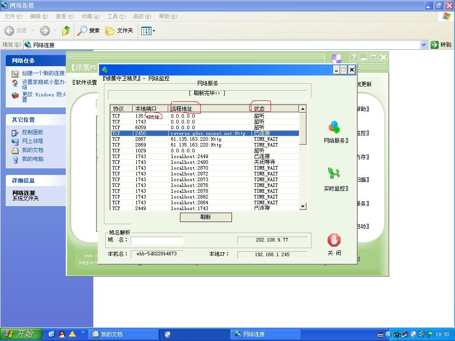Open the 编辑 menu
This screenshot has height=341, width=455.
tap(39, 16)
